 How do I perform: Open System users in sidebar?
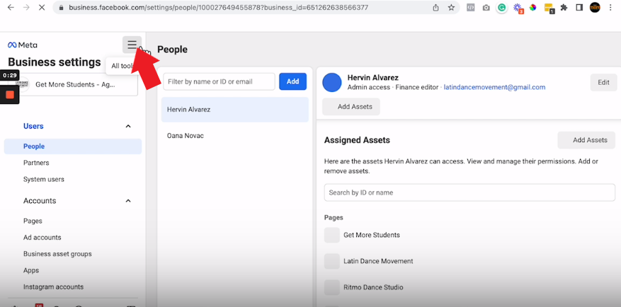click(x=44, y=179)
